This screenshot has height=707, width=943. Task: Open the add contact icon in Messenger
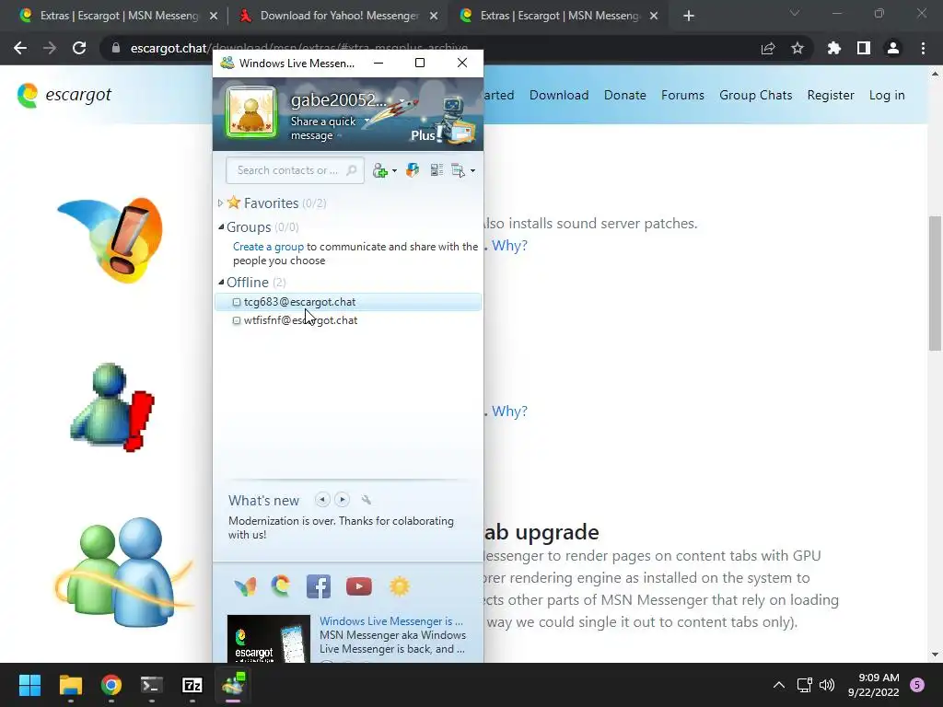[379, 170]
